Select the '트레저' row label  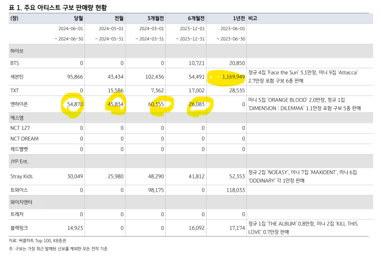pyautogui.click(x=17, y=214)
